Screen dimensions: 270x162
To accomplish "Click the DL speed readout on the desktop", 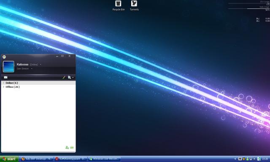I will [263, 19].
